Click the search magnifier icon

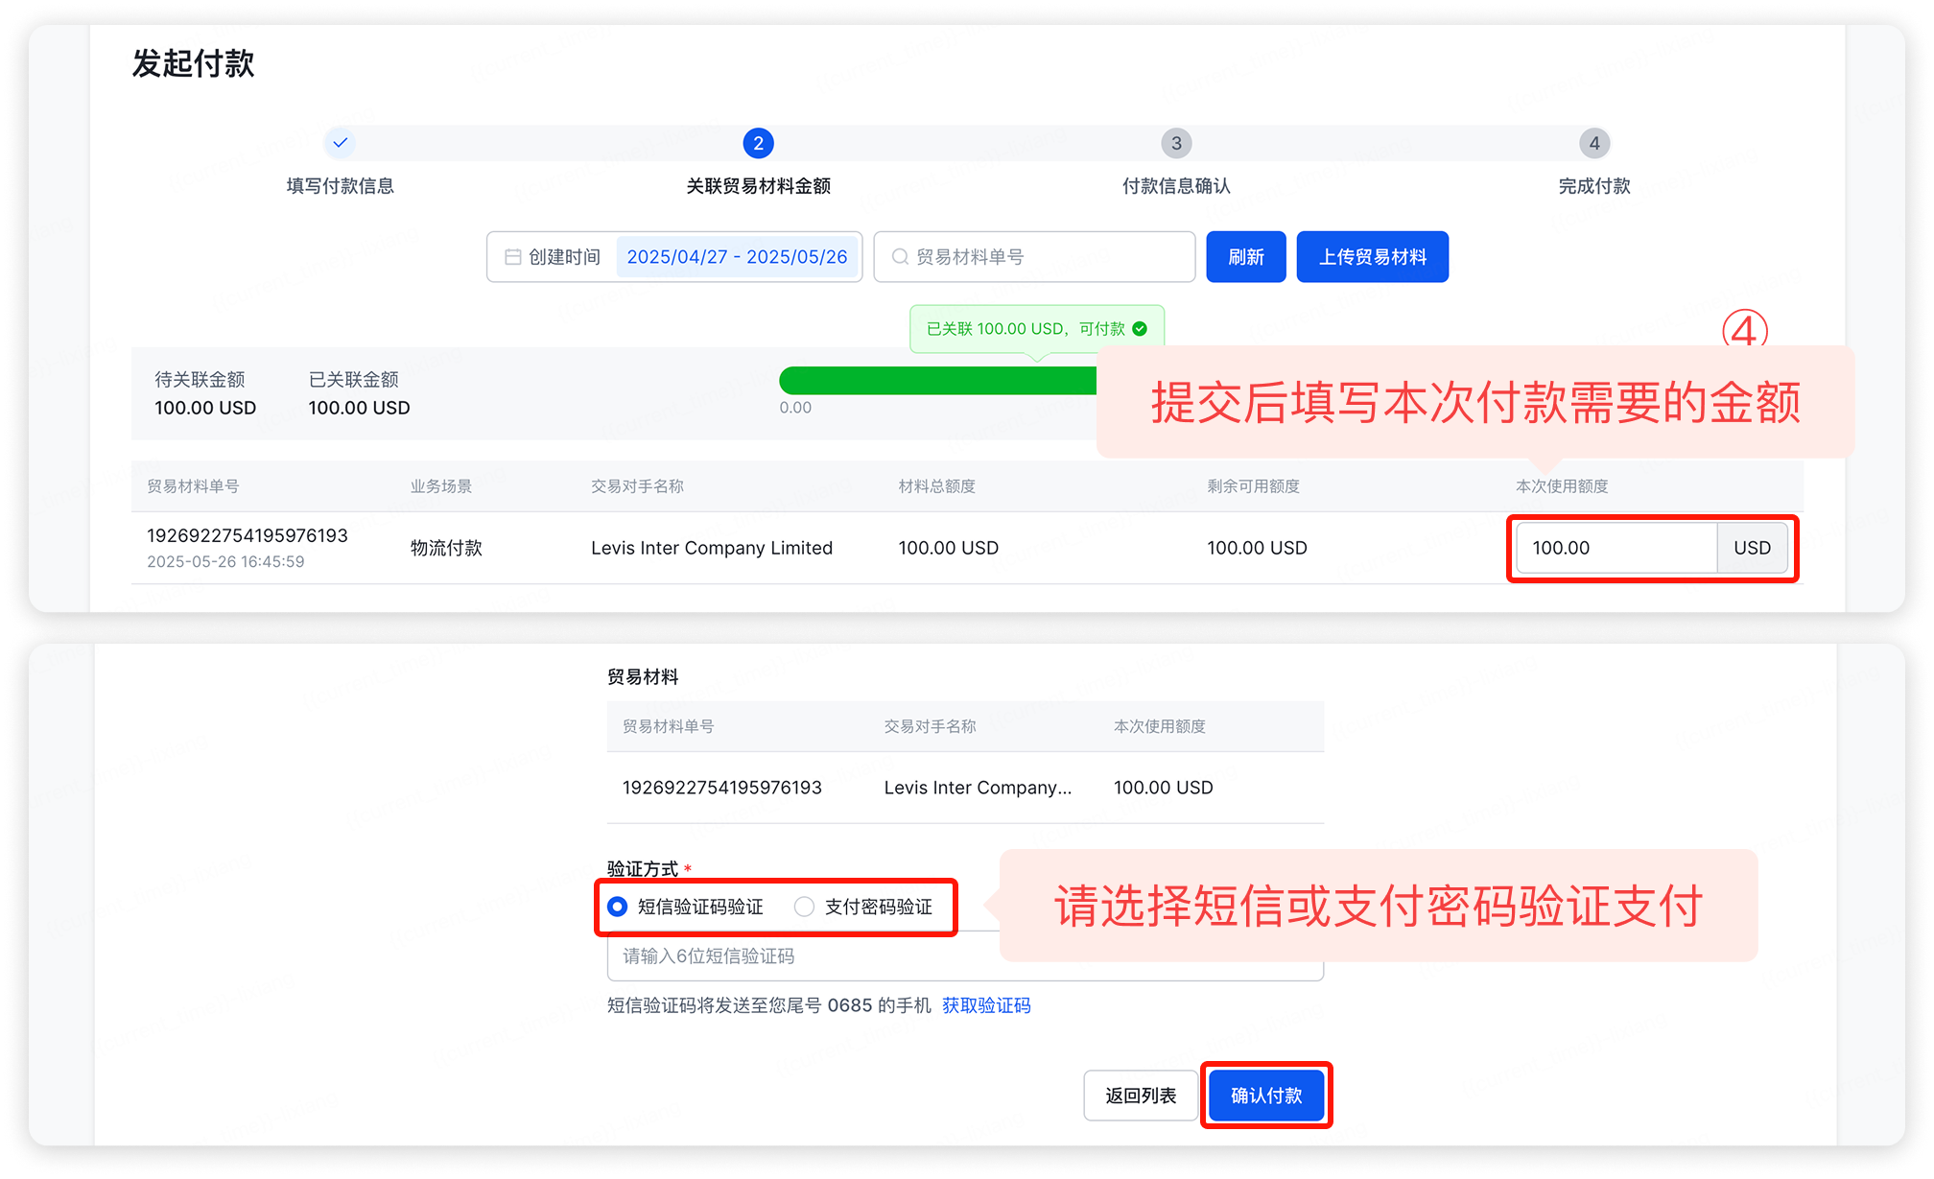point(900,257)
